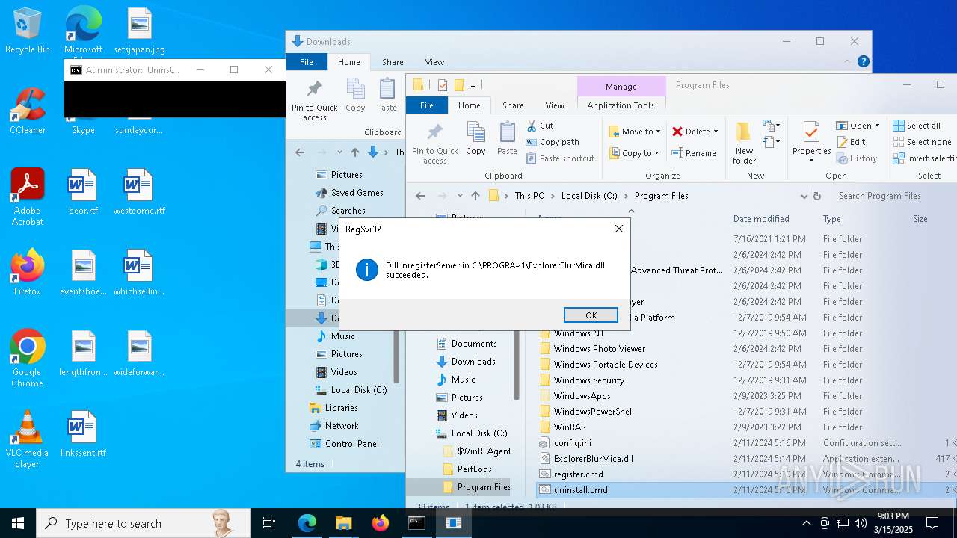
Task: Select linkssent.rtf desktop file
Action: tap(83, 434)
